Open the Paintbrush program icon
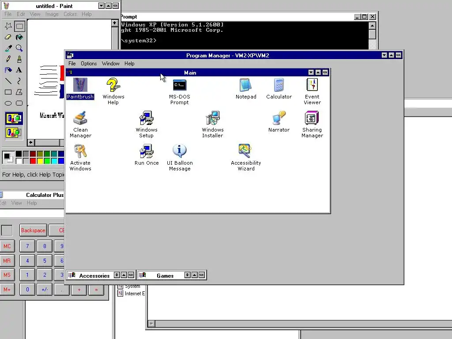Screen dimensions: 452x339 pyautogui.click(x=80, y=88)
